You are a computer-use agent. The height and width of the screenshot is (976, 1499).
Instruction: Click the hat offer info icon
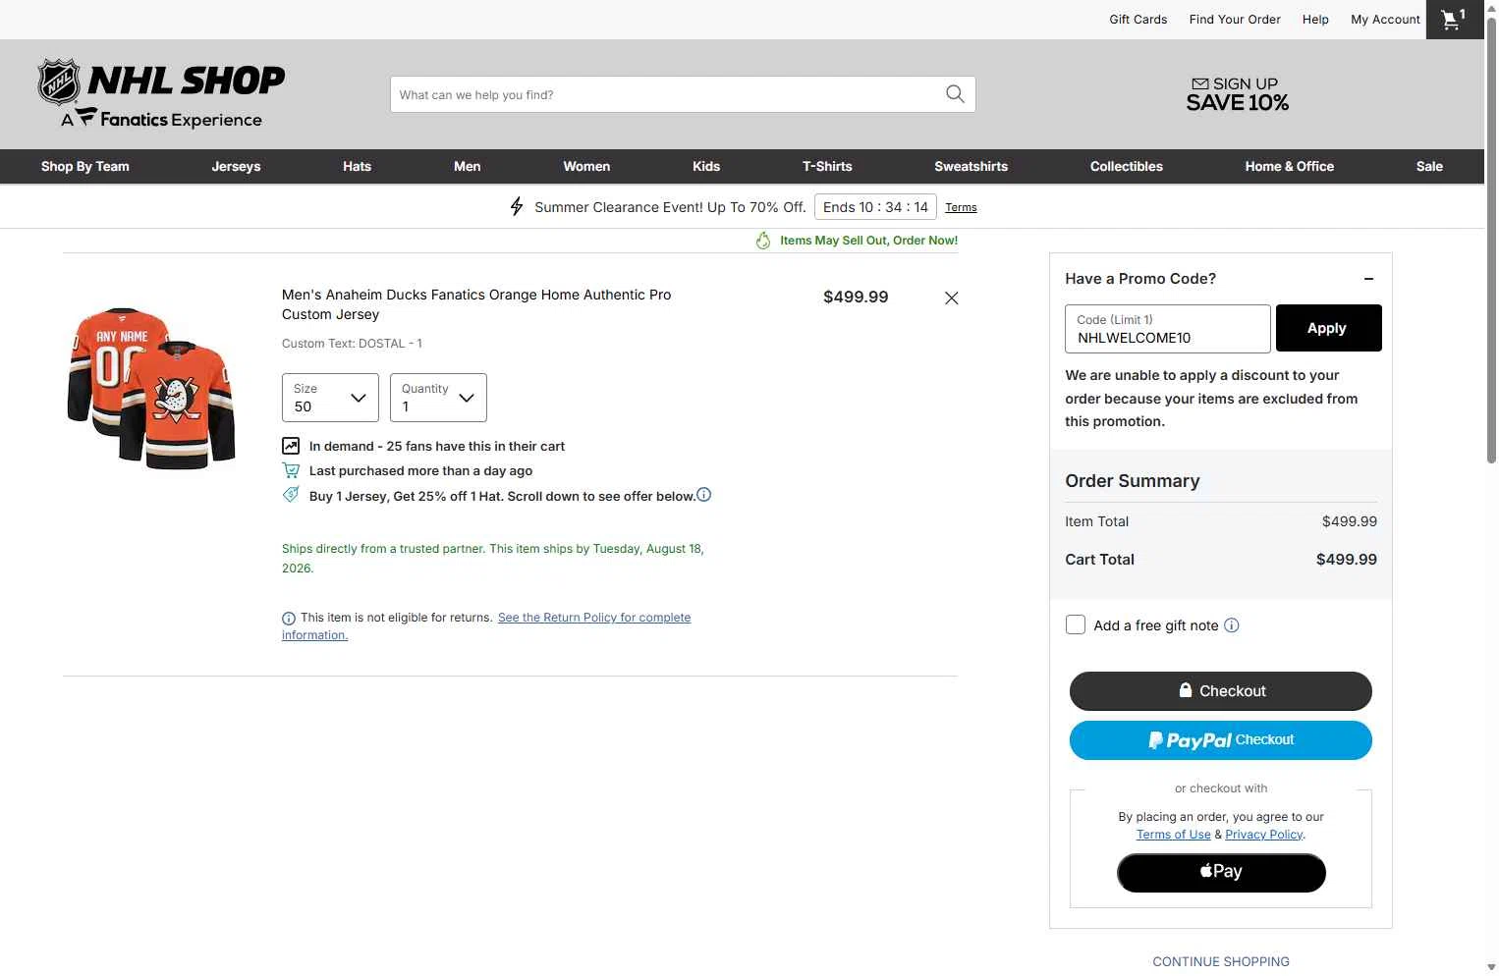click(704, 495)
